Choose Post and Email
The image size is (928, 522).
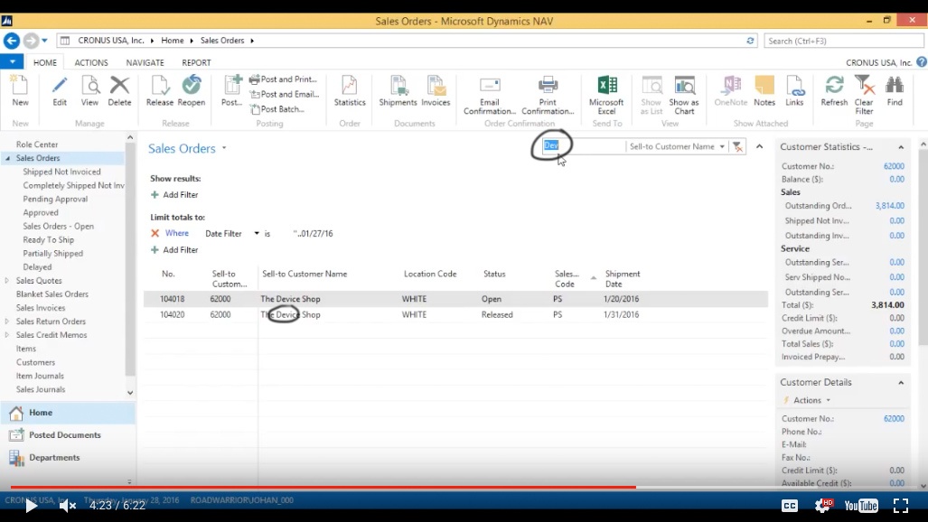(x=284, y=94)
